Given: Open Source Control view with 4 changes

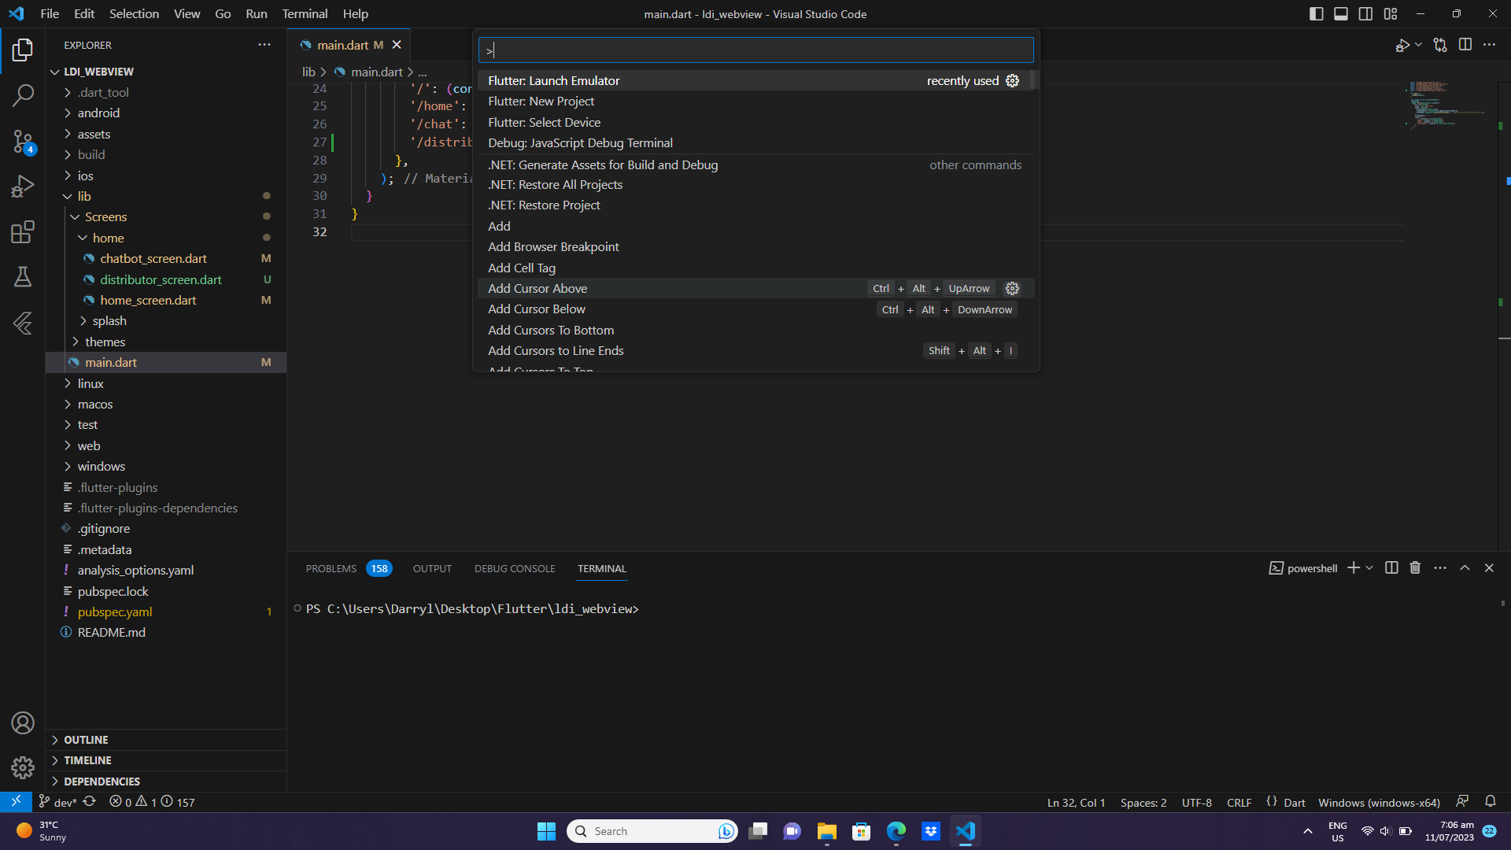Looking at the screenshot, I should [23, 142].
